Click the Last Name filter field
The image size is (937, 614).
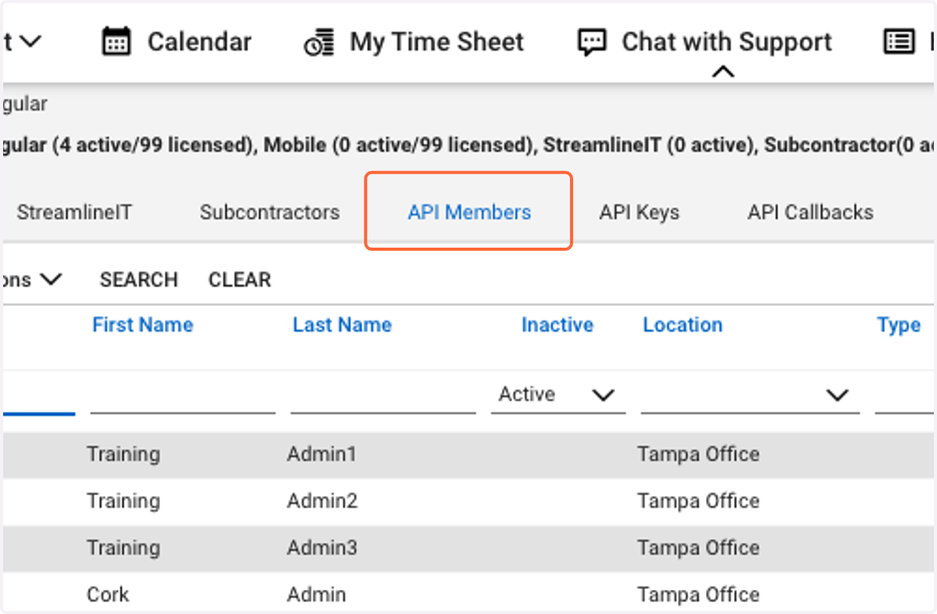(383, 395)
